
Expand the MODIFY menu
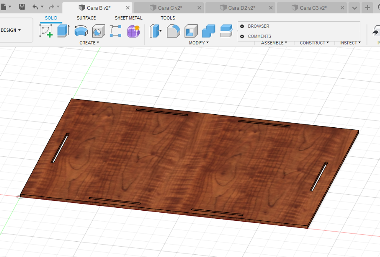point(199,43)
